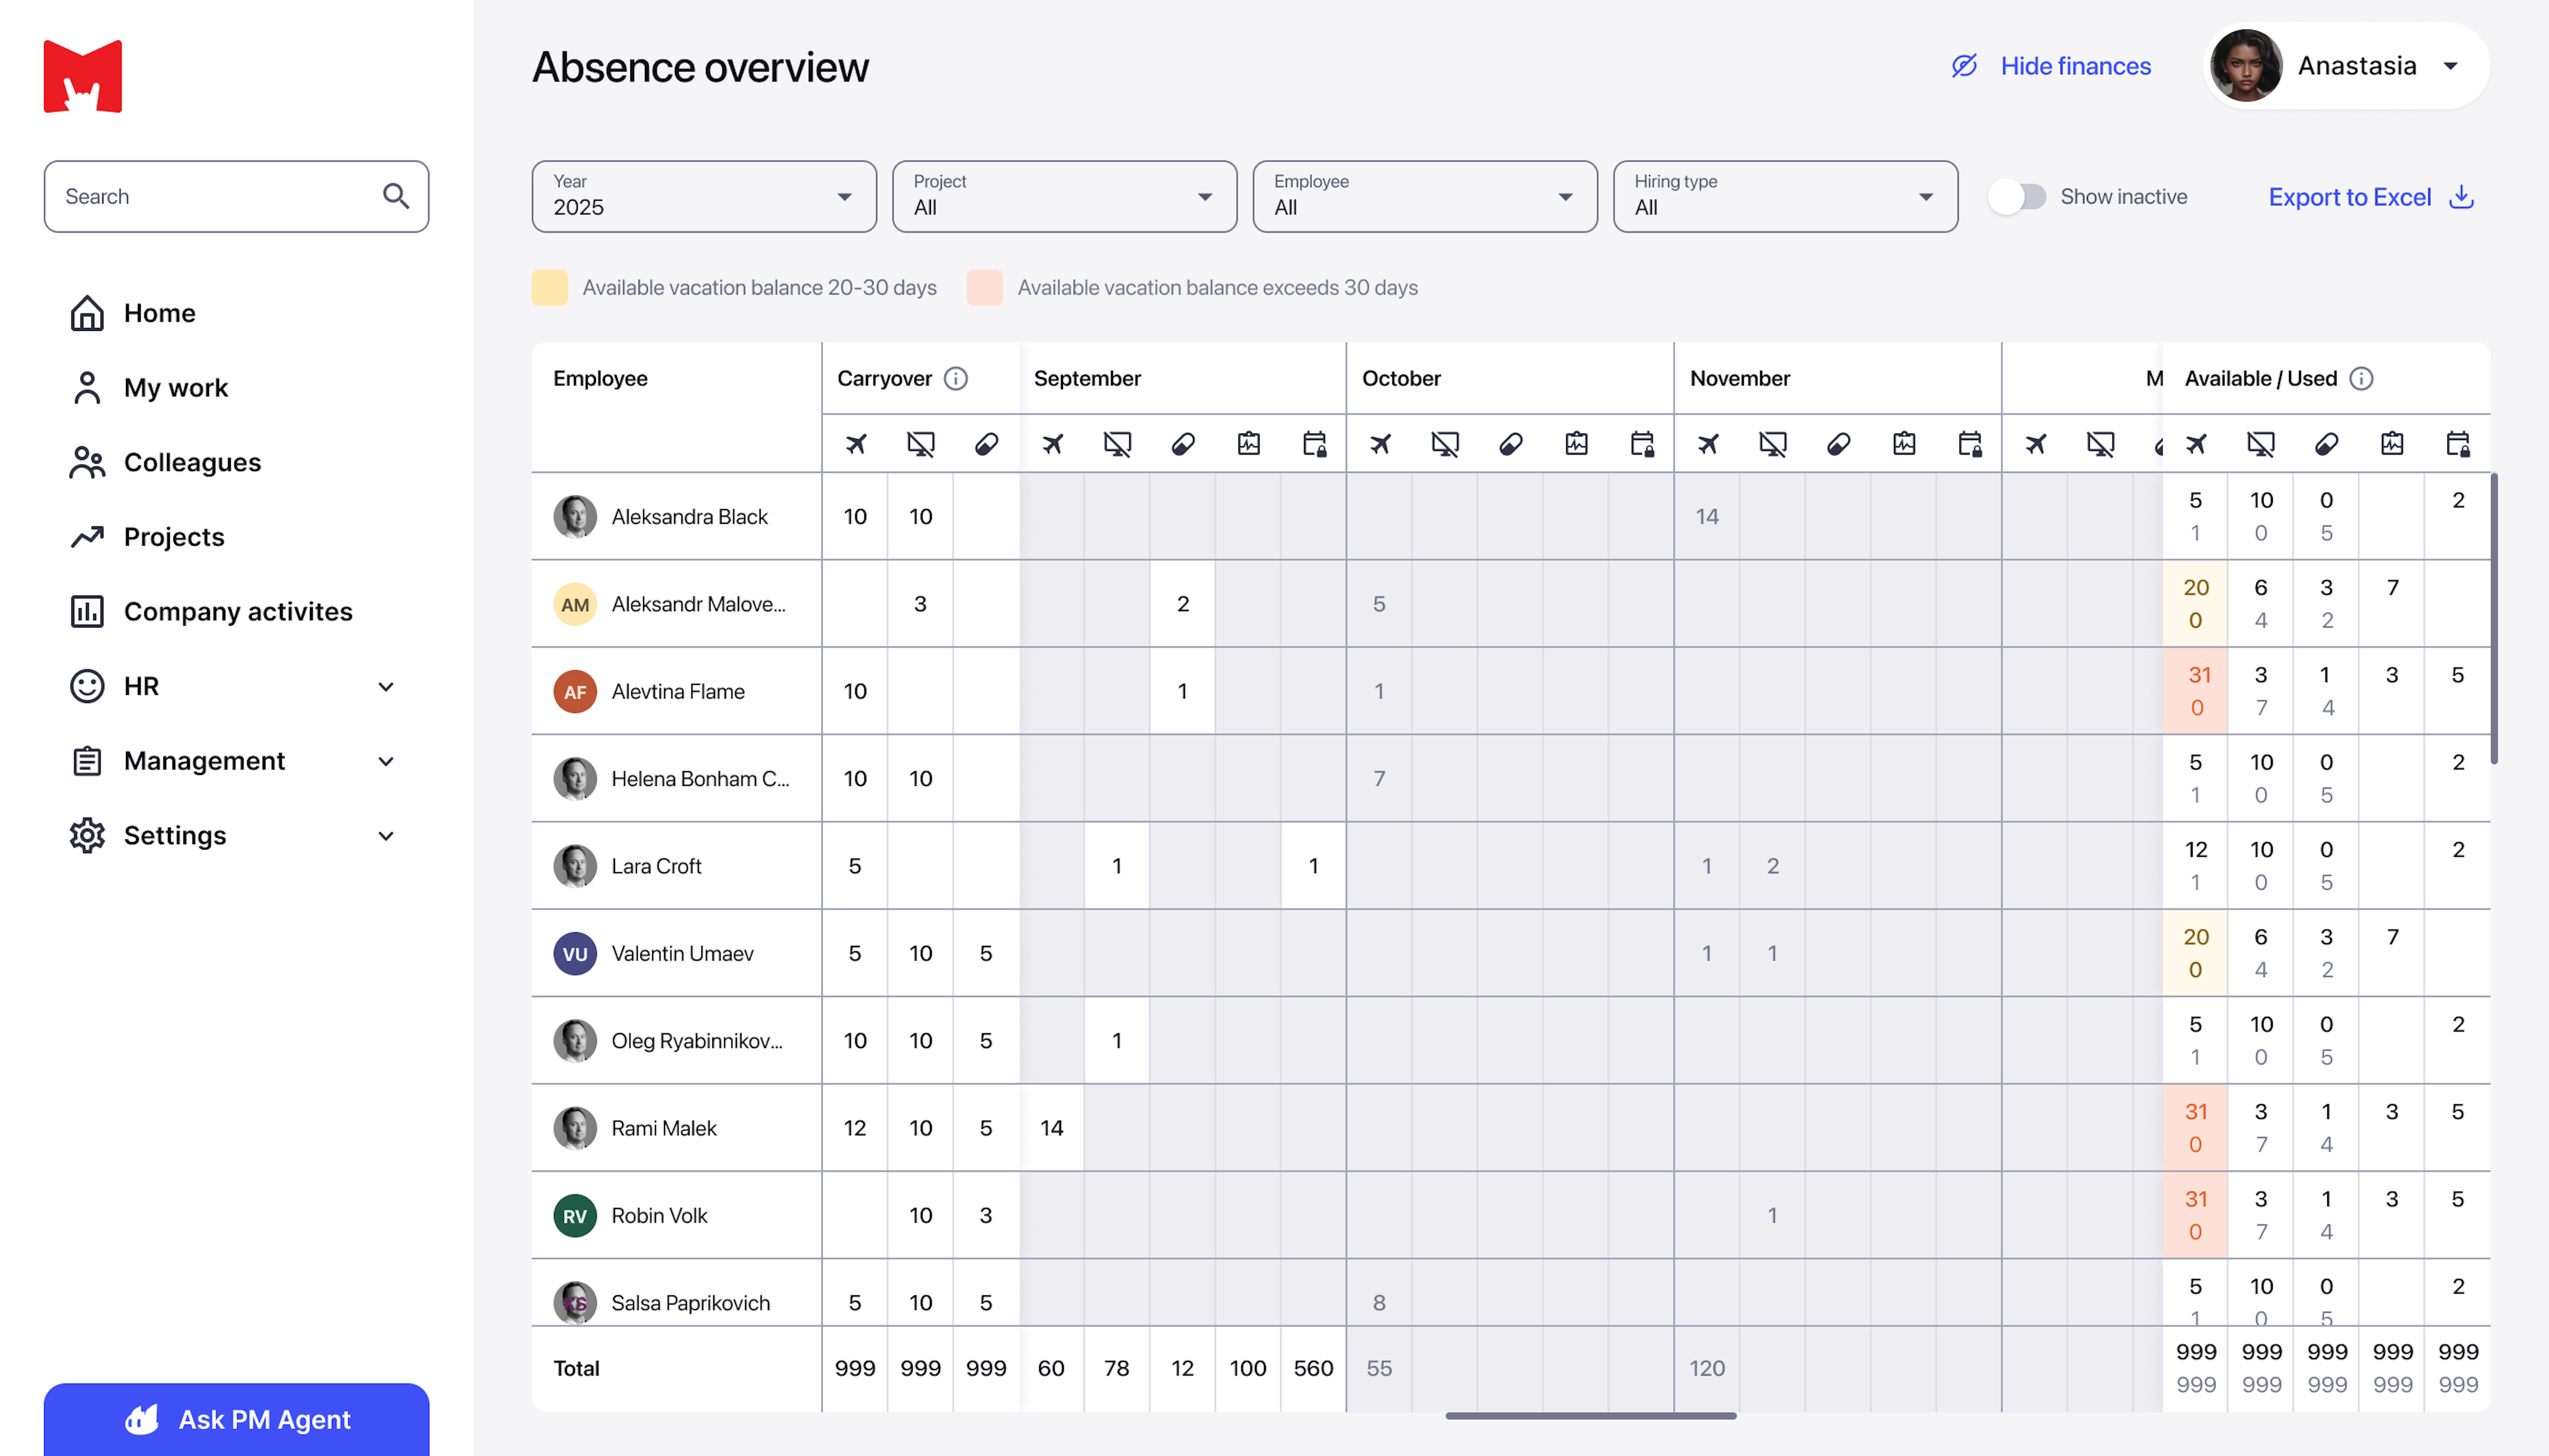The height and width of the screenshot is (1456, 2549).
Task: Open the Hiring type dropdown
Action: tap(1785, 197)
